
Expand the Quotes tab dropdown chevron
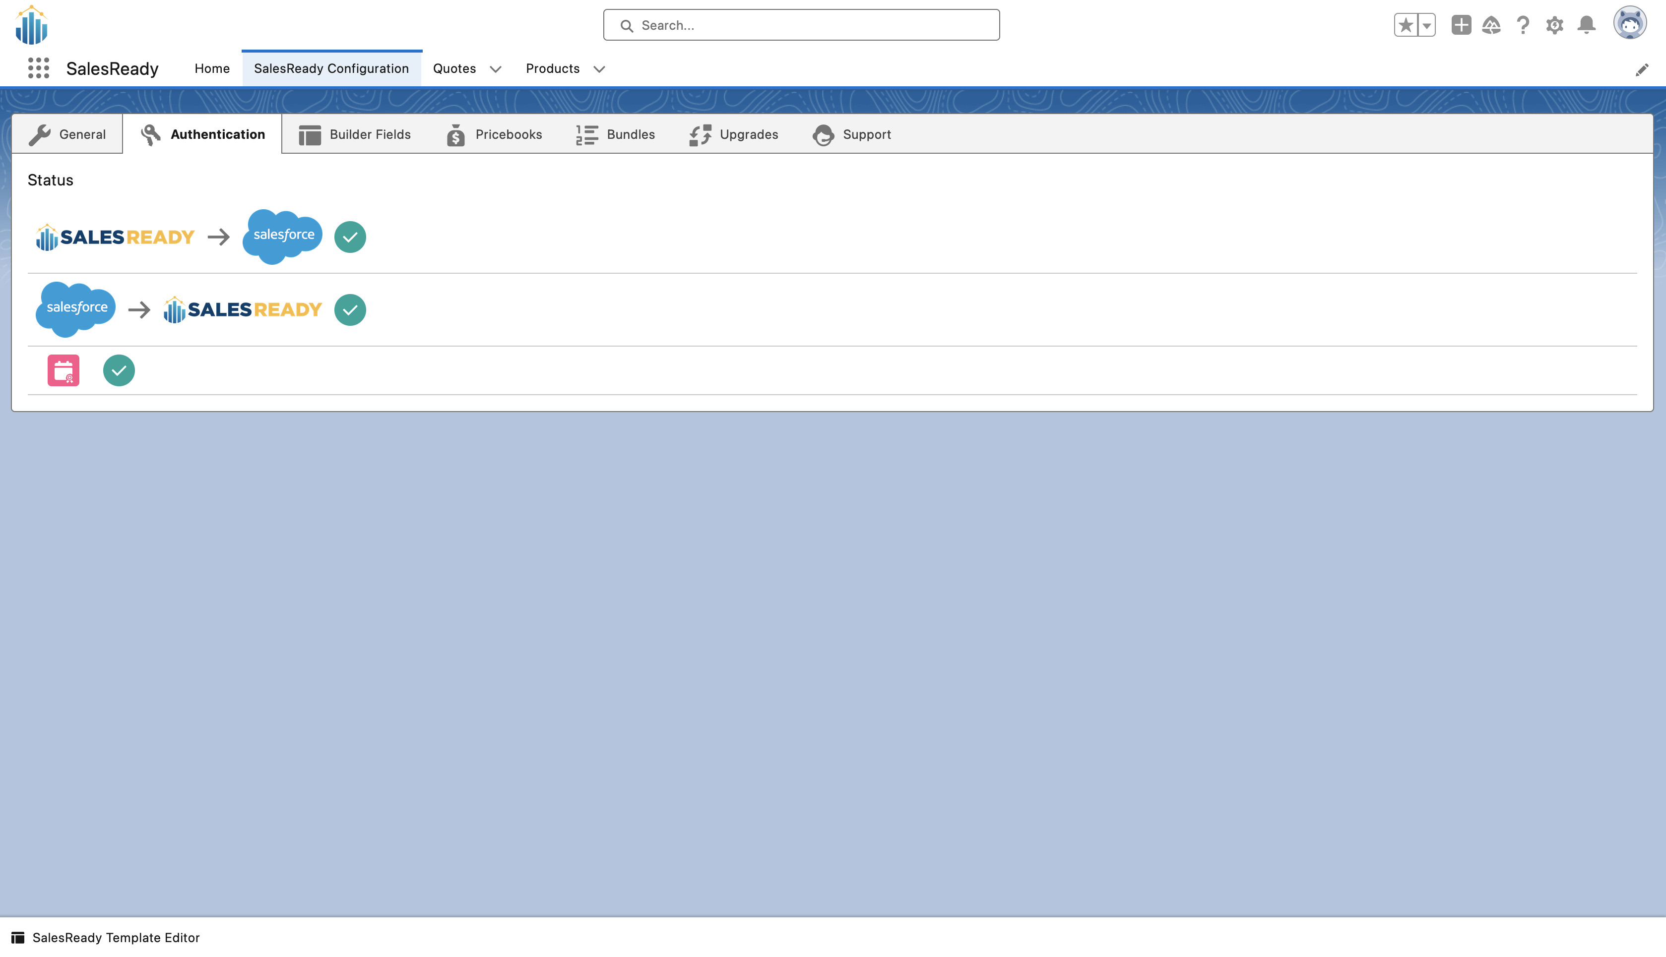(x=496, y=69)
